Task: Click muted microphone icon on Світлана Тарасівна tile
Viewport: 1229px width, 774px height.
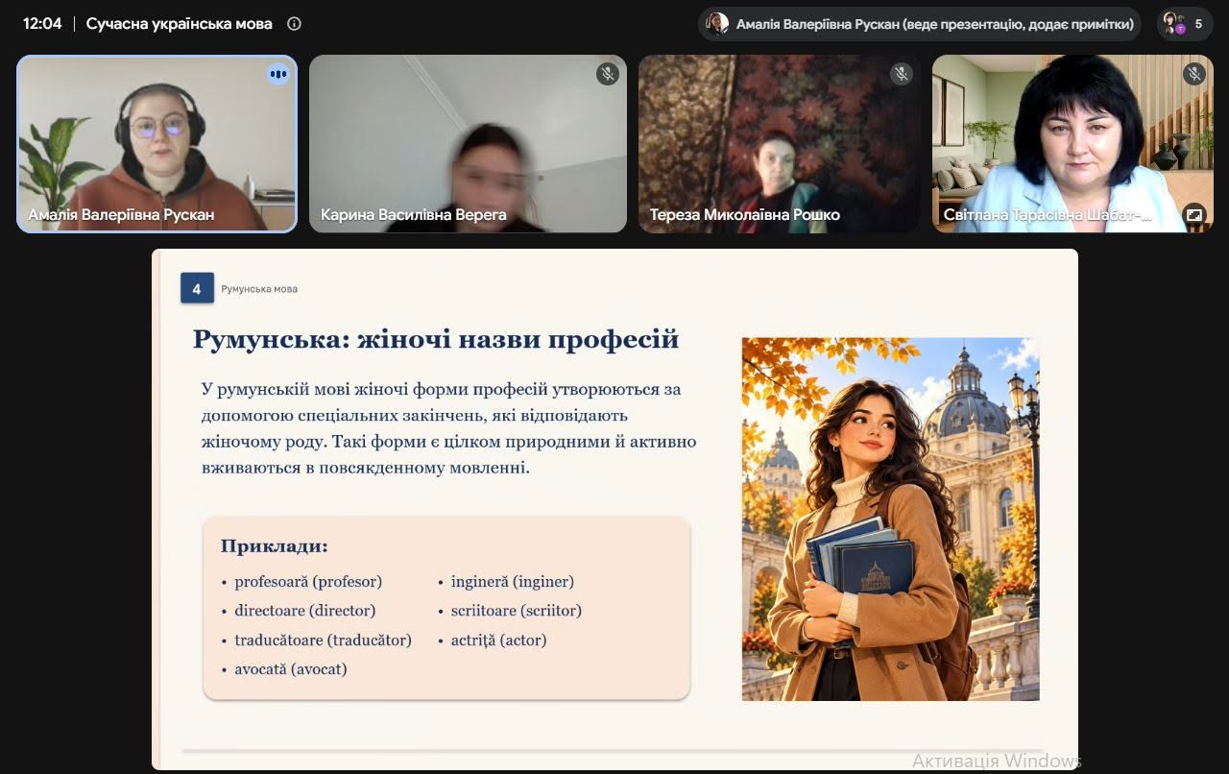Action: coord(1194,74)
